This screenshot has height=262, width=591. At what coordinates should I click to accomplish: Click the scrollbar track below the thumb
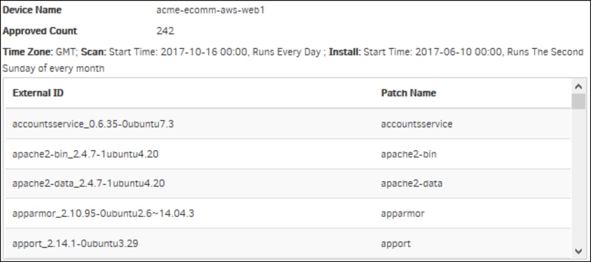coord(578,177)
